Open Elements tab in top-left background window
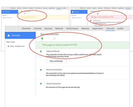 pyautogui.click(x=13, y=8)
